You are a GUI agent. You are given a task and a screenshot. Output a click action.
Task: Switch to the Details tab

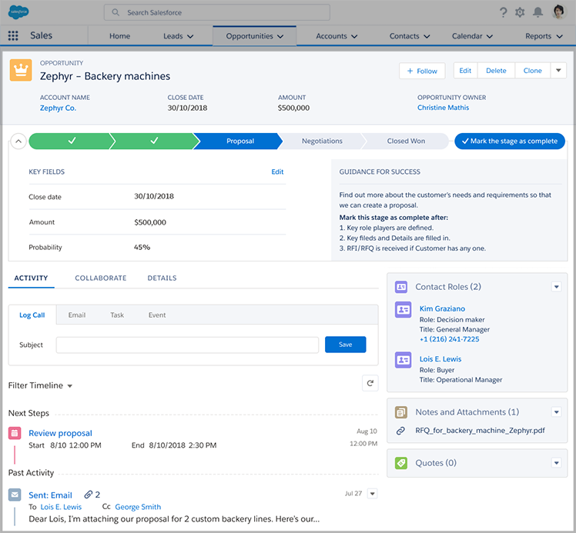162,278
